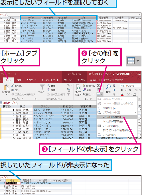Click the すべて更新 refresh icon

[x=78, y=88]
